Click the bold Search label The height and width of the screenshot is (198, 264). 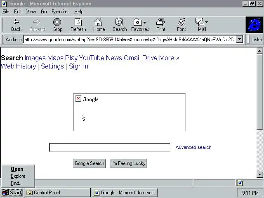(x=12, y=58)
